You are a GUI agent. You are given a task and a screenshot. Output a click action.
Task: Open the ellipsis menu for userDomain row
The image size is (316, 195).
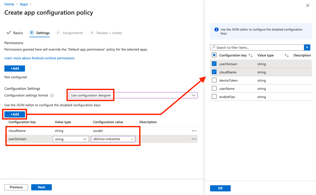coord(194,139)
